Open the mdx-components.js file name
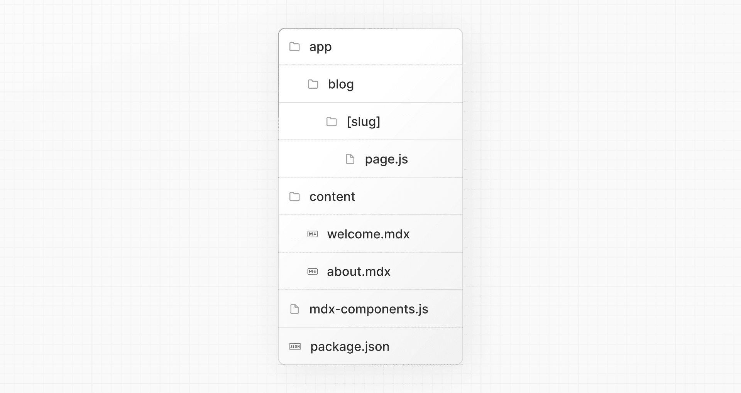The width and height of the screenshot is (741, 393). (369, 309)
